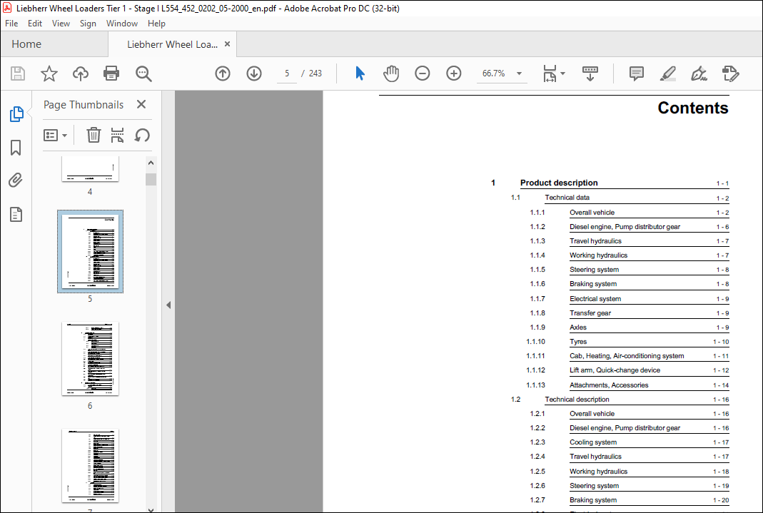Zoom out with minus button
Image resolution: width=763 pixels, height=513 pixels.
pos(423,73)
